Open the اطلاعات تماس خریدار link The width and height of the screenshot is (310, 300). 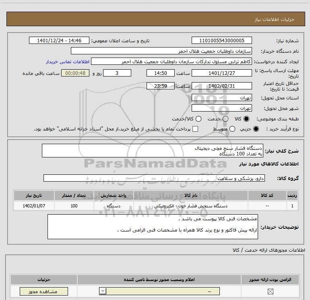click(68, 62)
